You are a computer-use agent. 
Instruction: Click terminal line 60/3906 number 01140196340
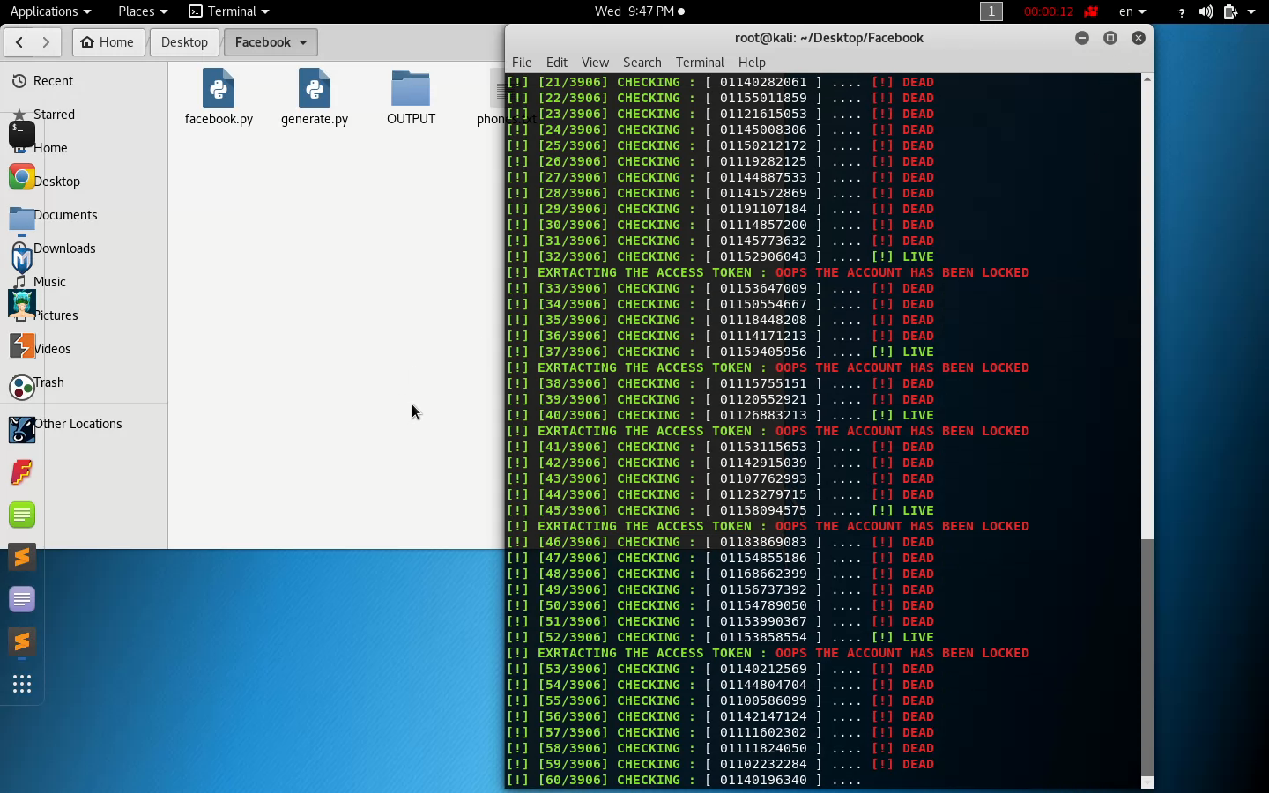(763, 780)
